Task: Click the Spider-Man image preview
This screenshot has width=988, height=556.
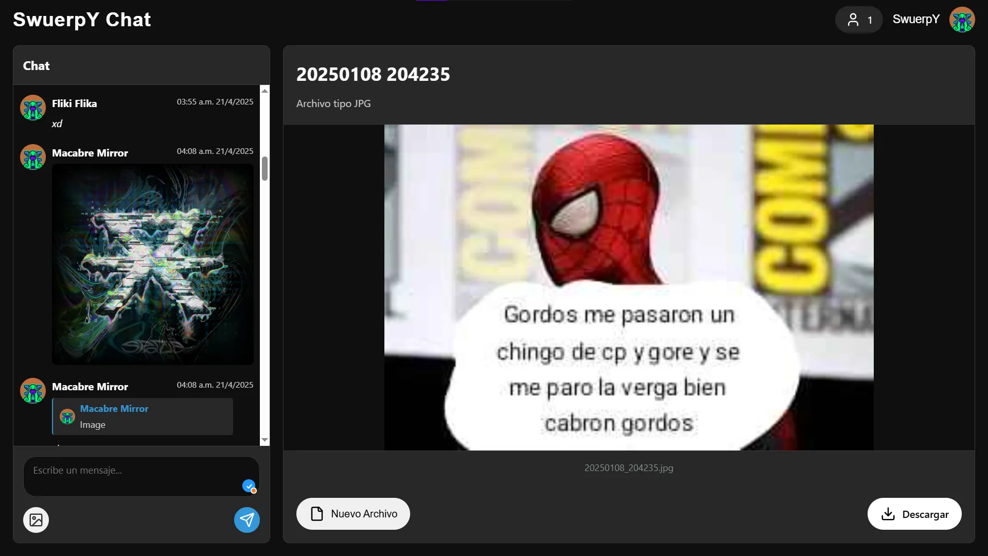Action: pyautogui.click(x=629, y=287)
